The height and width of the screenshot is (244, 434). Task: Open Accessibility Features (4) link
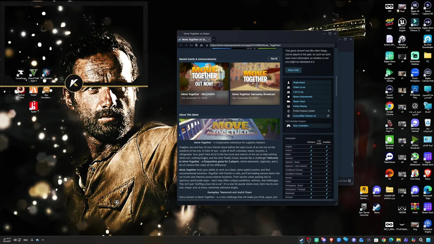pos(304,116)
